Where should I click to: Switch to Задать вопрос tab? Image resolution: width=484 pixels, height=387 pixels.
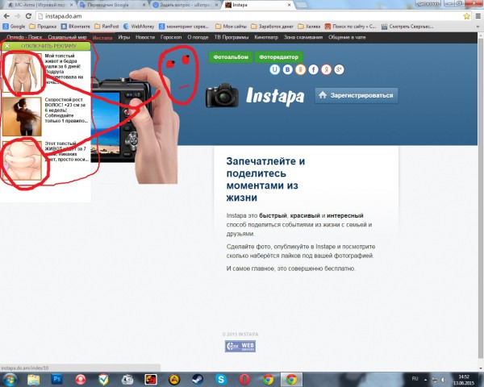pos(186,5)
